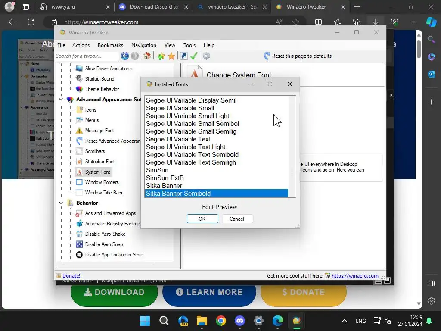Open the Window Borders tweak
441x331 pixels.
pyautogui.click(x=102, y=182)
